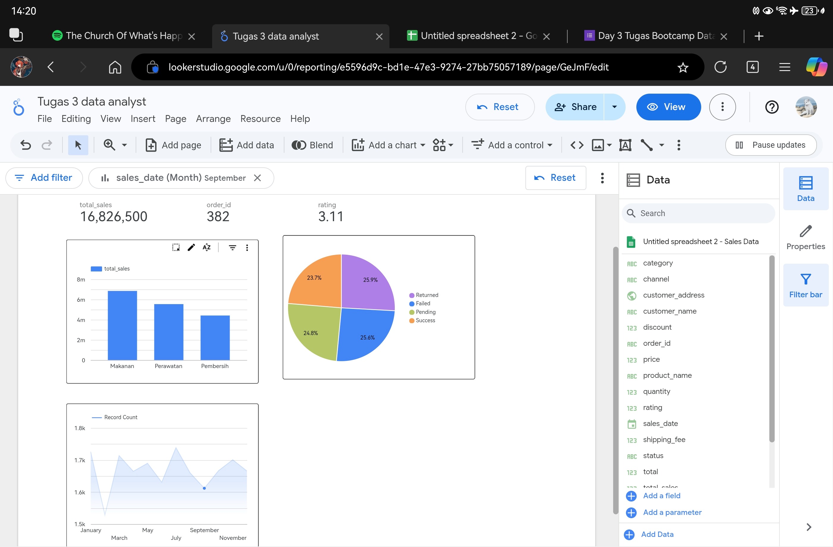Image resolution: width=833 pixels, height=547 pixels.
Task: Click the purple Returned legend swatch
Action: tap(412, 295)
